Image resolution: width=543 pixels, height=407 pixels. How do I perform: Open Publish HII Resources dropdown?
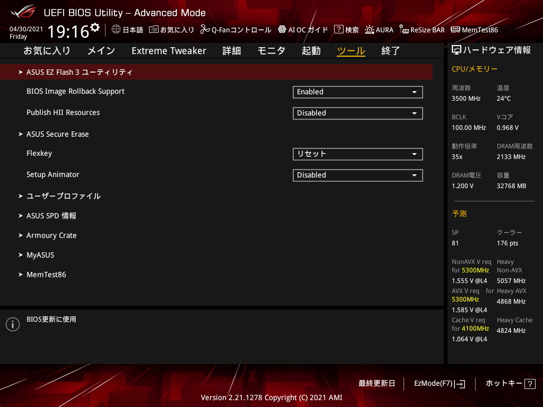pos(358,113)
